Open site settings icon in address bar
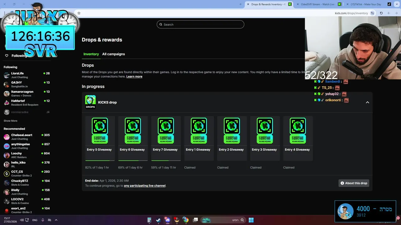The height and width of the screenshot is (225, 401). coord(372,13)
